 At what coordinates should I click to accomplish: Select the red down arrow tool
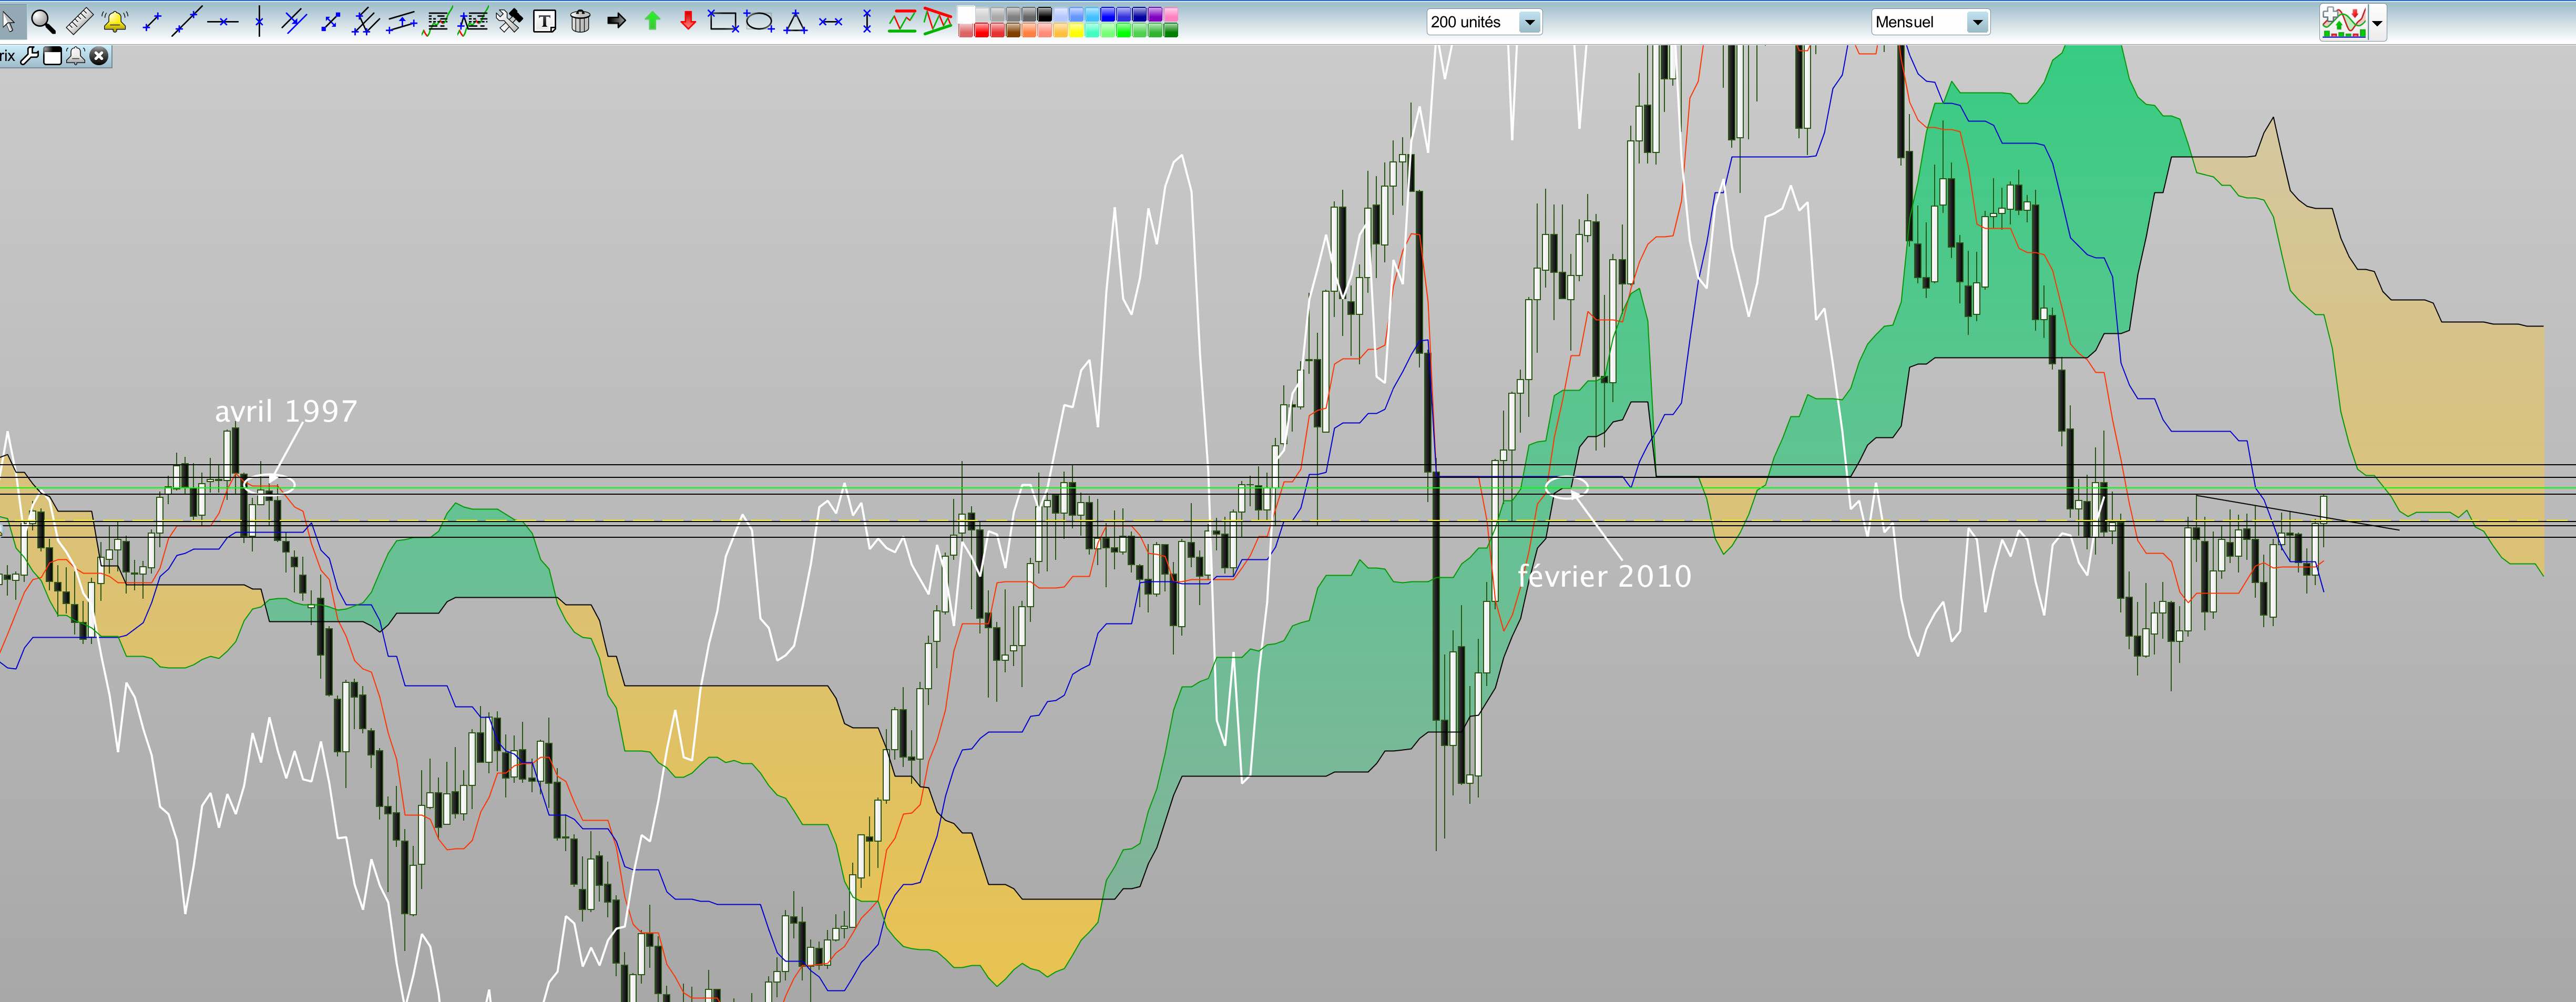tap(688, 21)
